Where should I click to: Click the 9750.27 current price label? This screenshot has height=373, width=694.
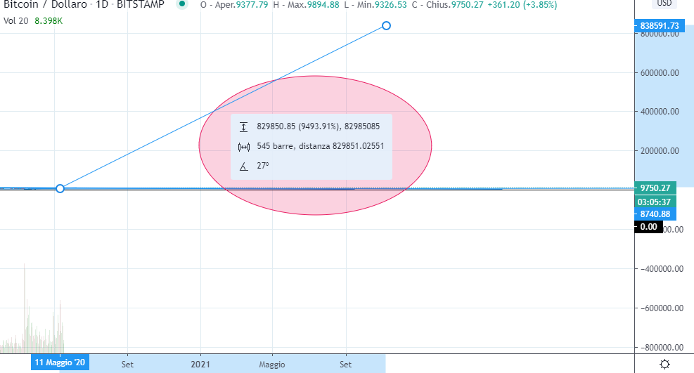(655, 188)
